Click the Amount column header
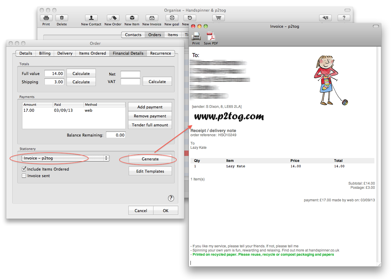 pos(38,105)
